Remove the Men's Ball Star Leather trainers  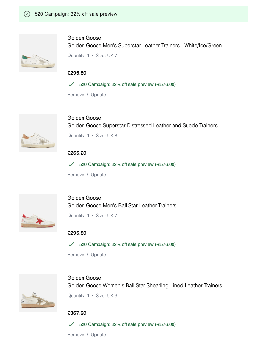76,255
